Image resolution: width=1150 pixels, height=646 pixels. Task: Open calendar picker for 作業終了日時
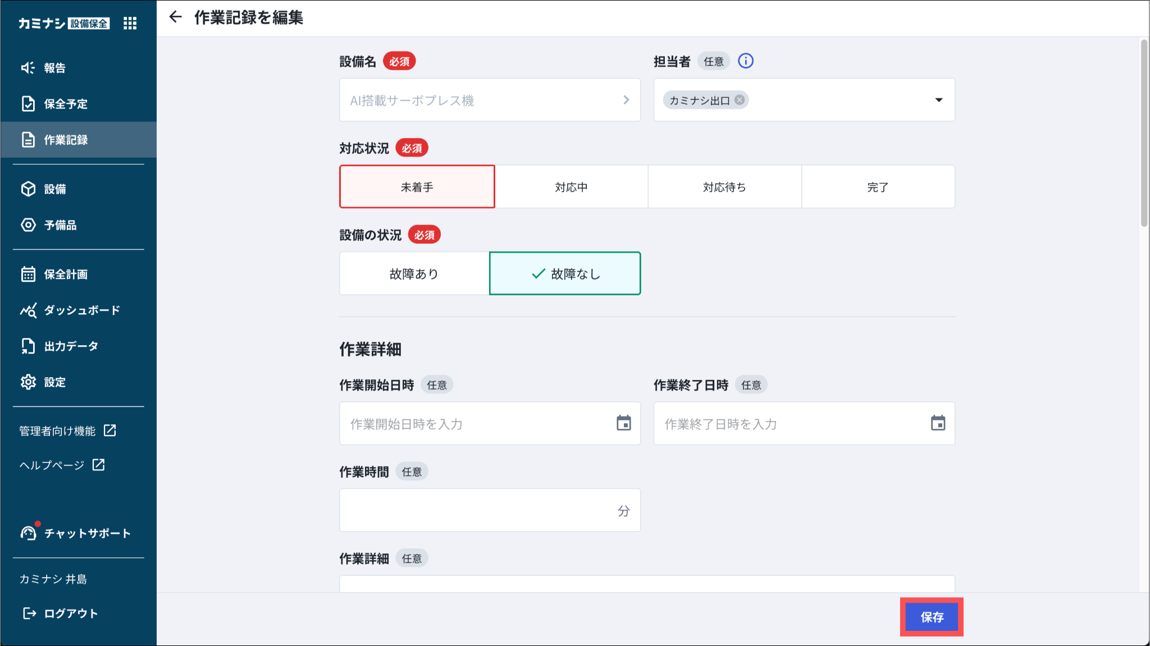[938, 423]
